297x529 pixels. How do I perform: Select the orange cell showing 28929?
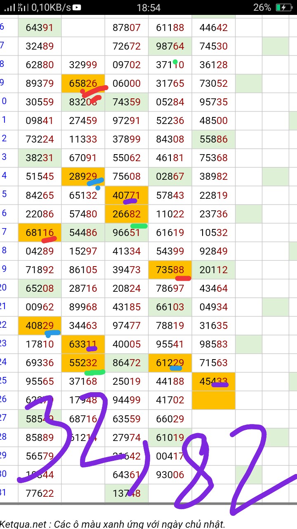point(83,176)
